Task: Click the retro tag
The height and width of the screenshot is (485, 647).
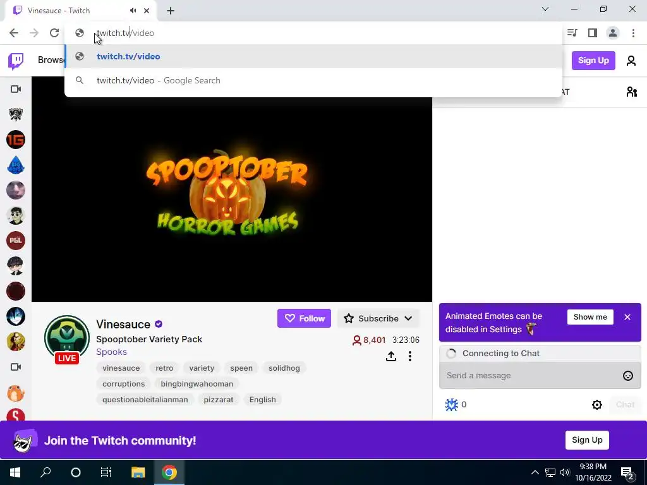Action: 164,368
